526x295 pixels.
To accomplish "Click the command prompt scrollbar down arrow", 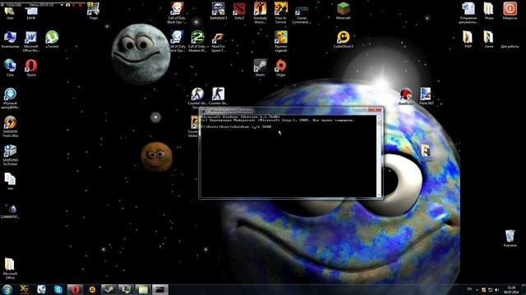I will [379, 195].
